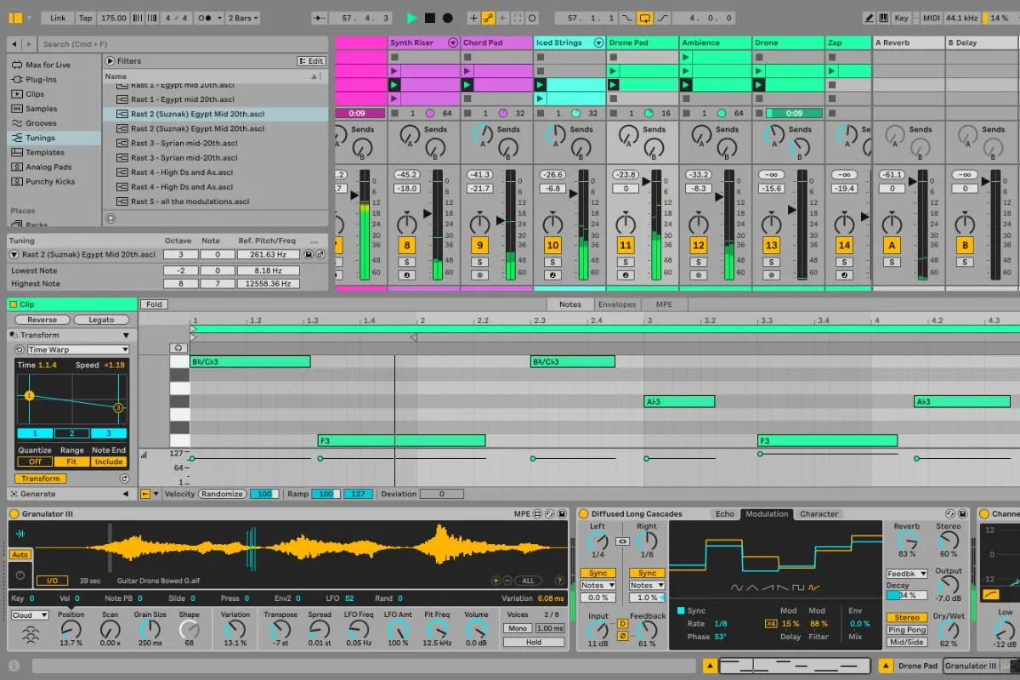Select Samples in the browser sidebar
Image resolution: width=1020 pixels, height=680 pixels.
click(x=41, y=109)
